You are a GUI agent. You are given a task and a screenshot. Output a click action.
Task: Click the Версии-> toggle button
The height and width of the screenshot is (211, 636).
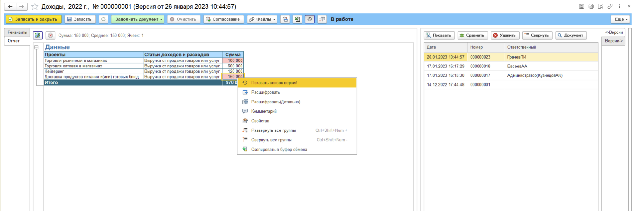(x=613, y=41)
